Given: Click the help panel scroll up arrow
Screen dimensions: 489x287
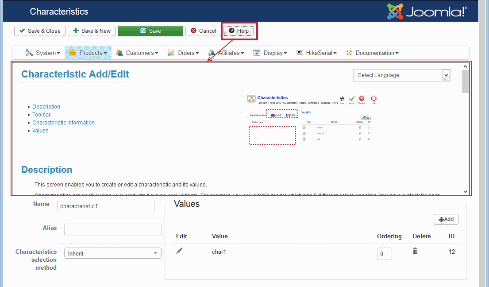Looking at the screenshot, I should [465, 66].
